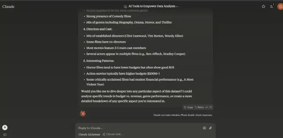Screen dimensions: 283x138
Task: Copy the response using the Copy button
Action: click(188, 107)
